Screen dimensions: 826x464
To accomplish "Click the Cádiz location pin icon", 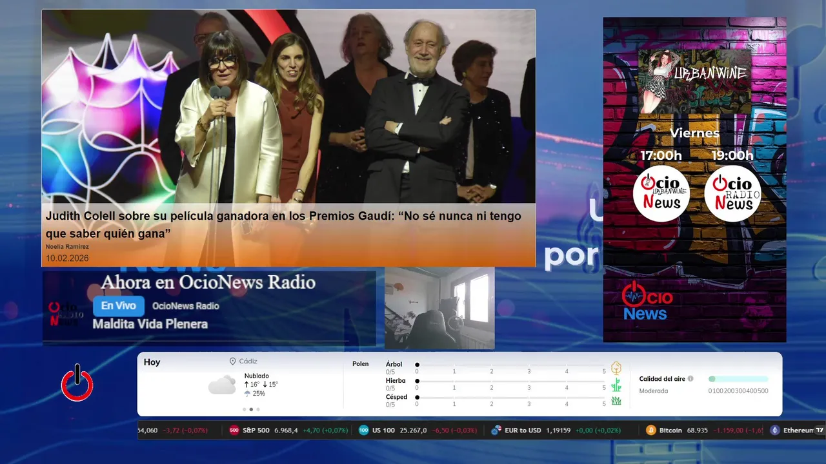I will point(233,362).
